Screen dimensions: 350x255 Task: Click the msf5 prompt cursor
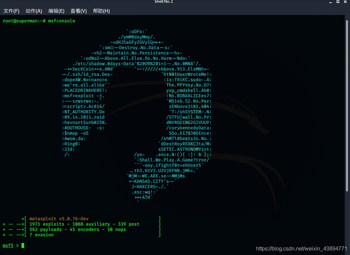click(x=23, y=245)
